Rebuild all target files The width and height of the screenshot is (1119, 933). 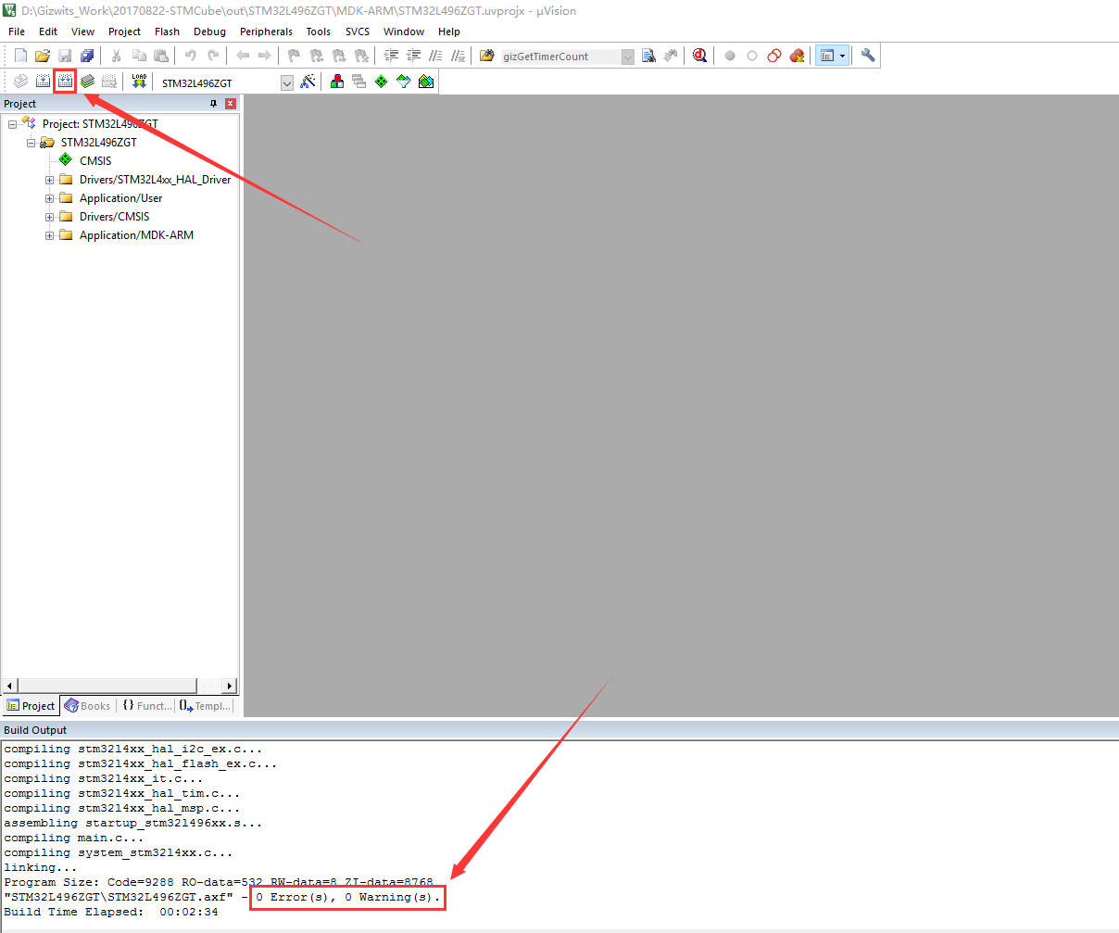coord(65,81)
